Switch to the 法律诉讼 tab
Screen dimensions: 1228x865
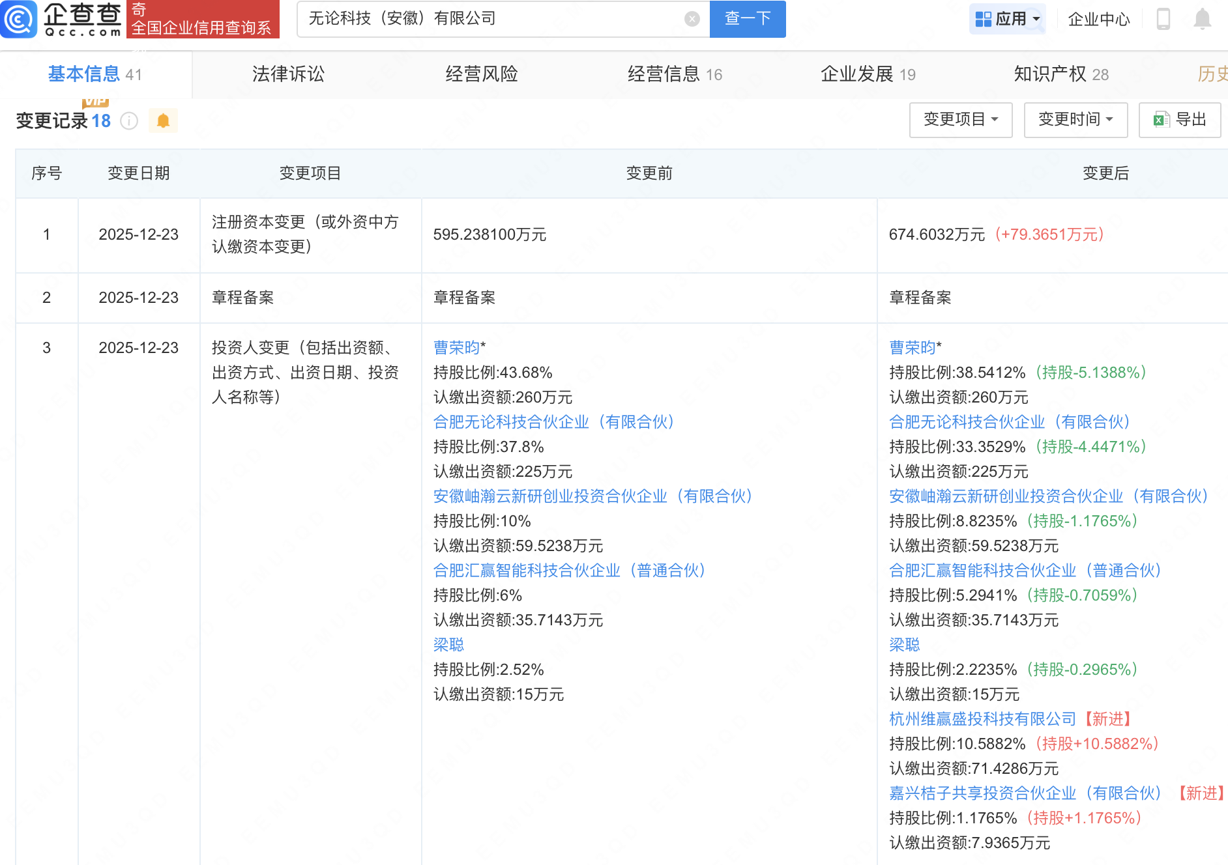[288, 74]
